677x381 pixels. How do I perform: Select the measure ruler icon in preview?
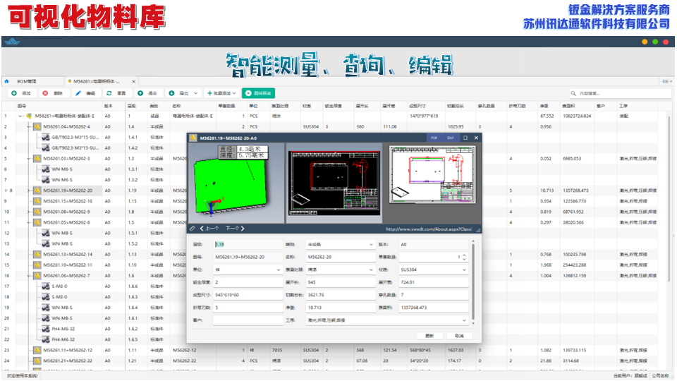[193, 229]
